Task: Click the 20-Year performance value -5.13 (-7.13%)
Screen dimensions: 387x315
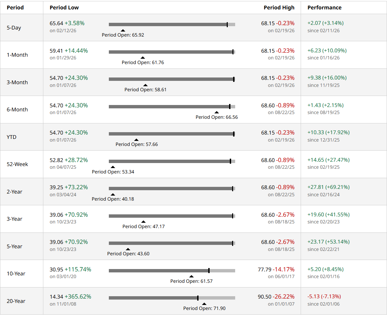Action: (324, 297)
